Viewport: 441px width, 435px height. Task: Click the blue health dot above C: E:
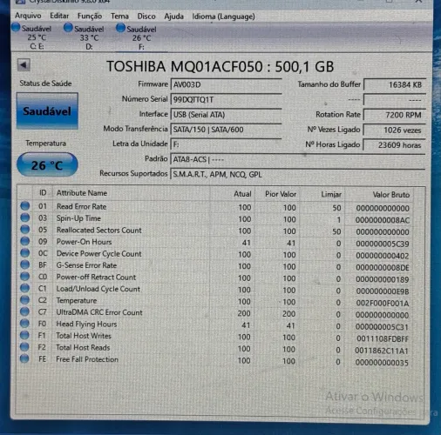[16, 28]
